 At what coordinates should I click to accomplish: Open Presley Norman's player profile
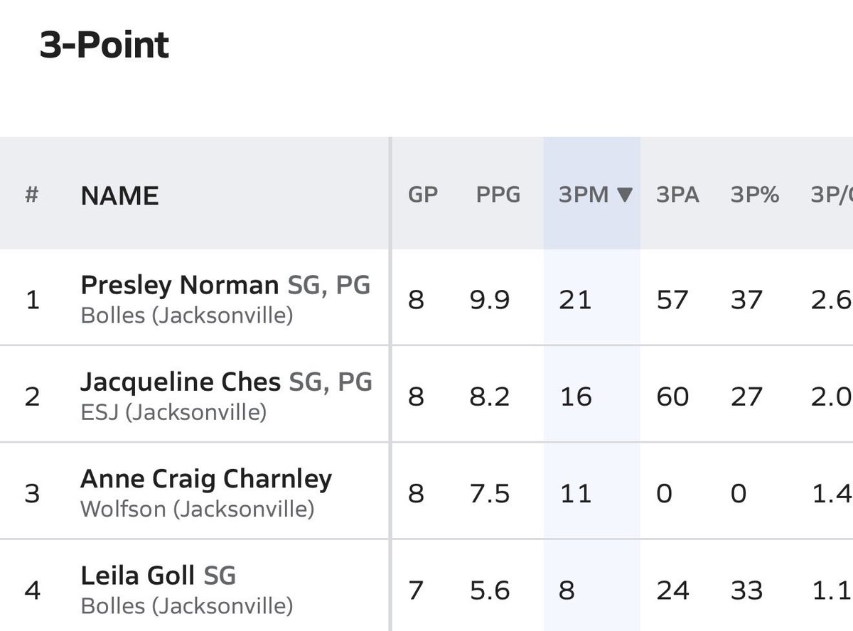tap(179, 285)
